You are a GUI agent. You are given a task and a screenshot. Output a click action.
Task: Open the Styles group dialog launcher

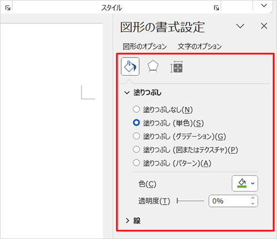tap(216, 8)
